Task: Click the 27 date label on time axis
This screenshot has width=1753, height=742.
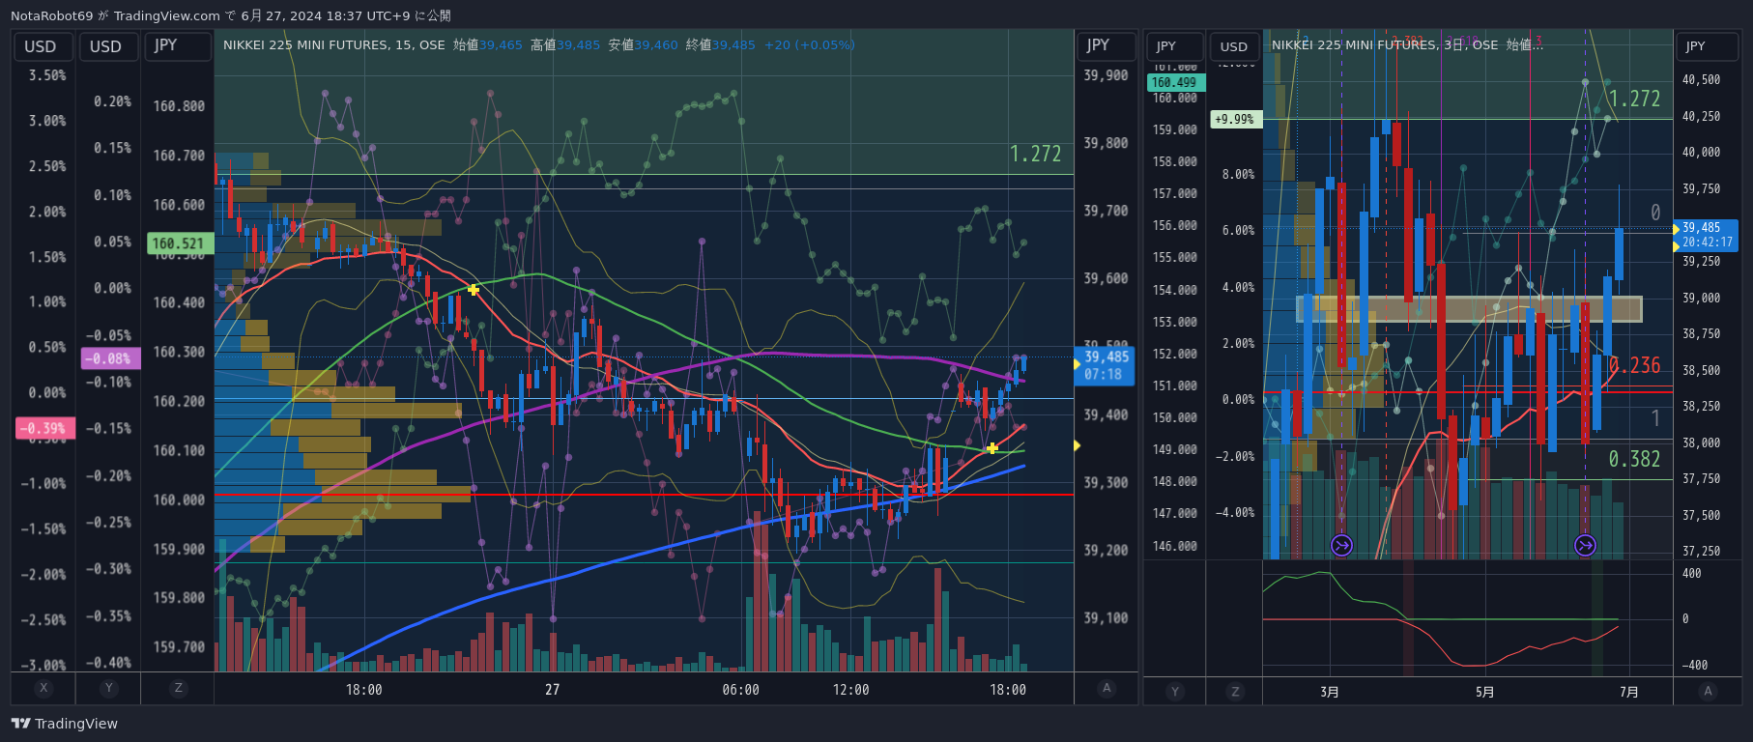Action: [552, 690]
